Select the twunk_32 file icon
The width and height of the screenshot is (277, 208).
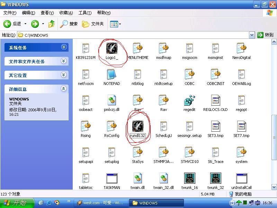coord(215,179)
